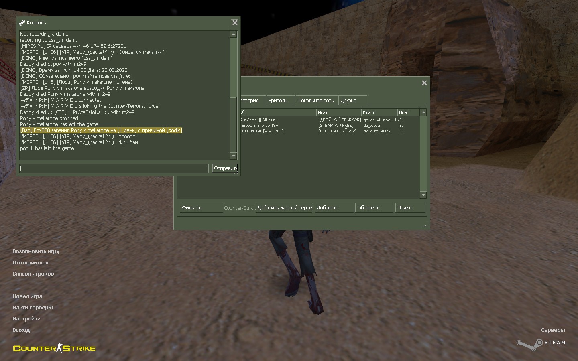Select Отключиться in the main menu
Screen dimensions: 578x361
point(31,263)
